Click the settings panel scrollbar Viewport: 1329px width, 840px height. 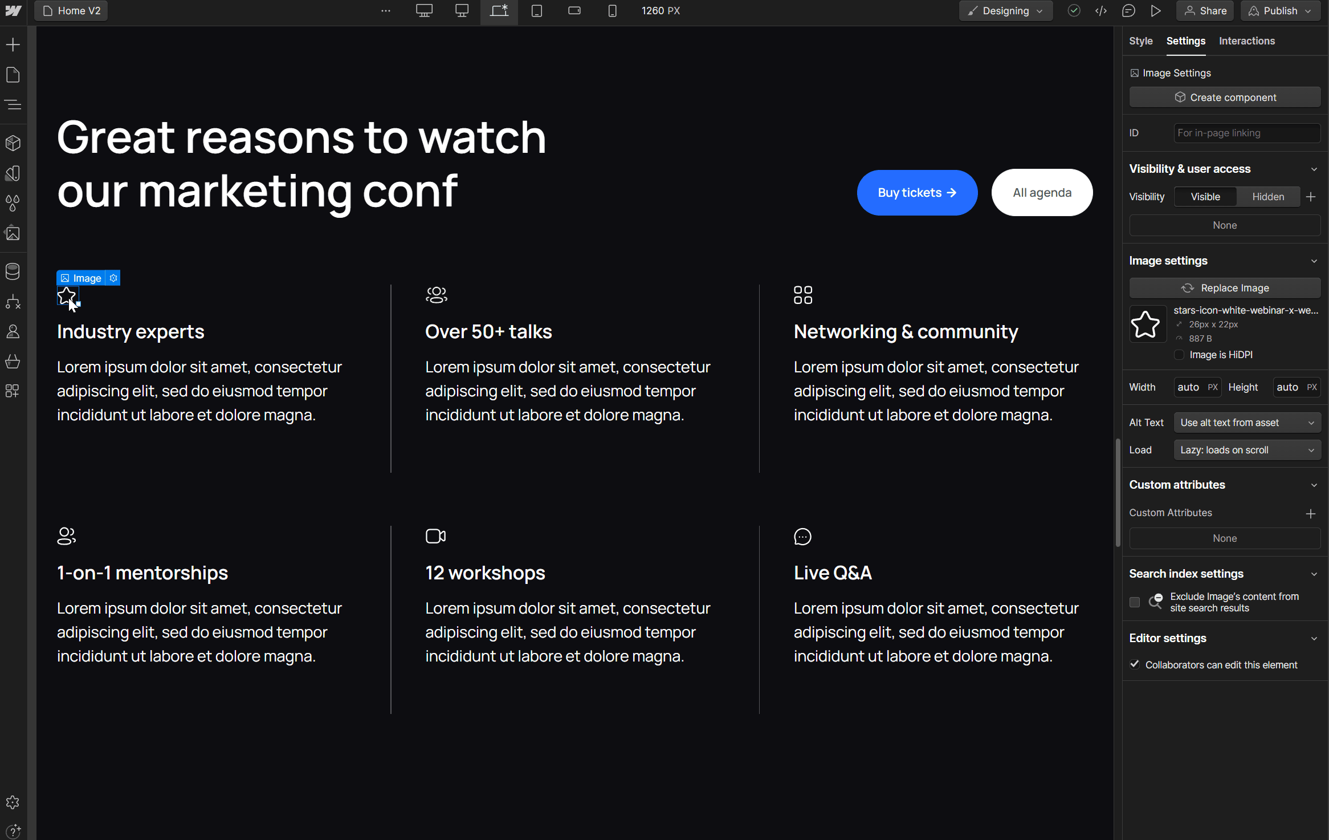click(1118, 492)
